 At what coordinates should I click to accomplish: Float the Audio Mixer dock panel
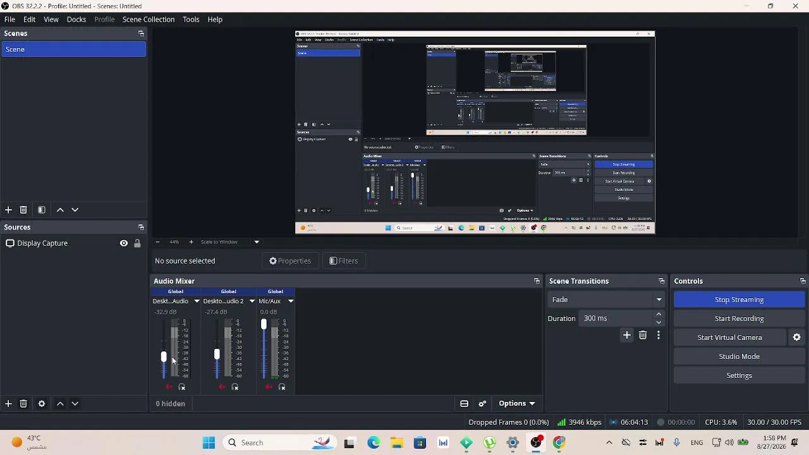point(537,281)
